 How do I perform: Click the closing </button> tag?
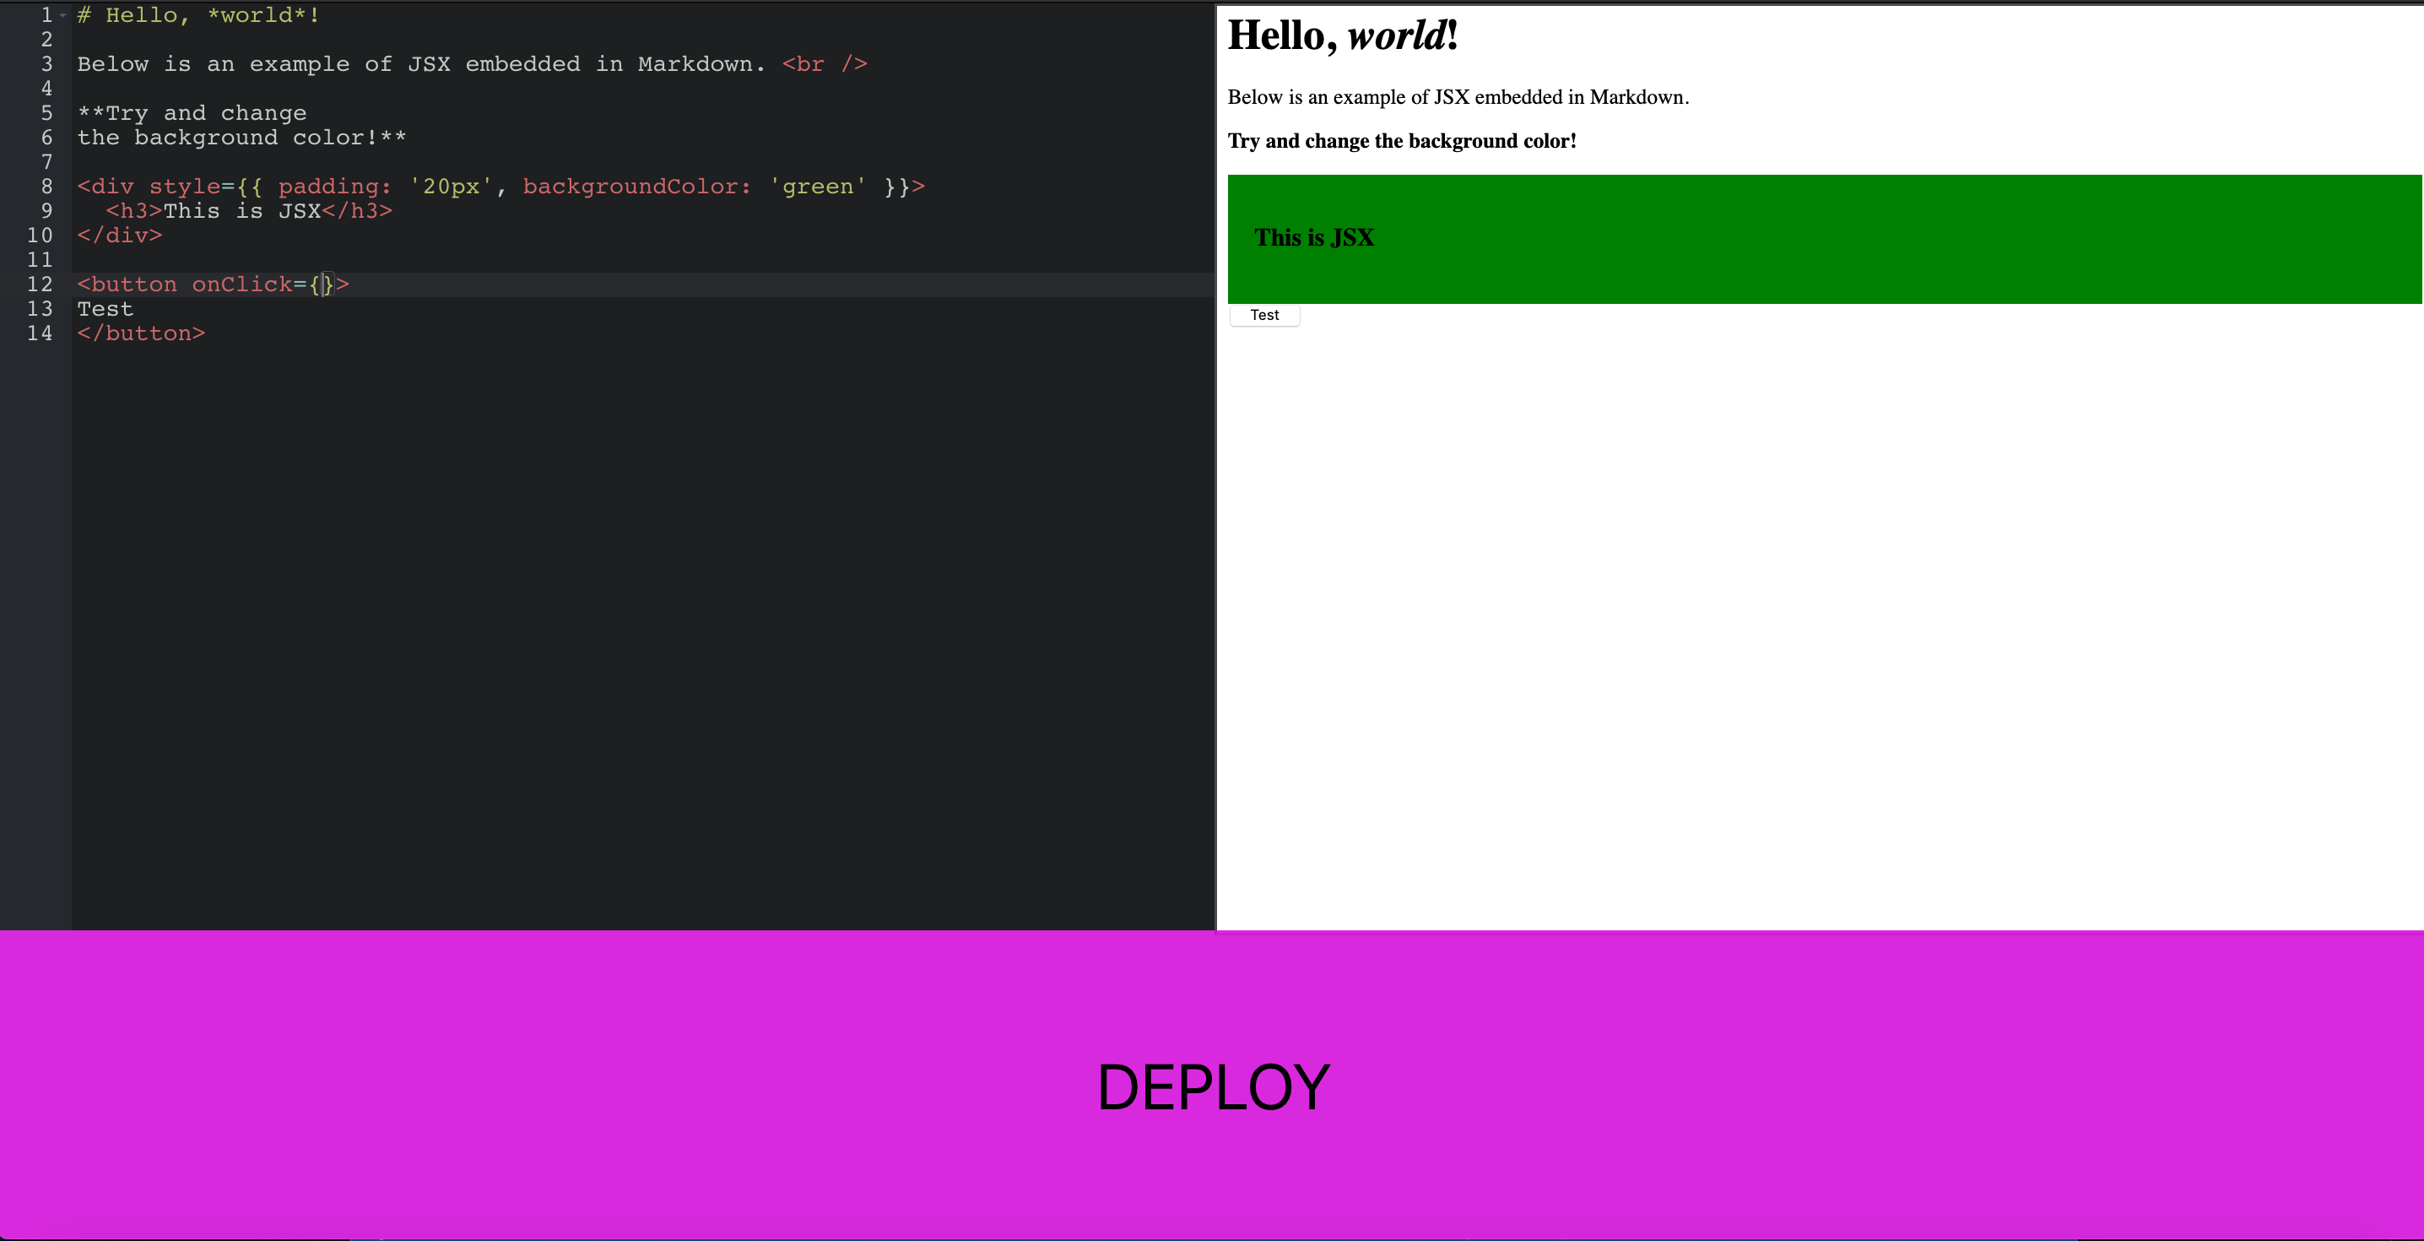tap(141, 333)
